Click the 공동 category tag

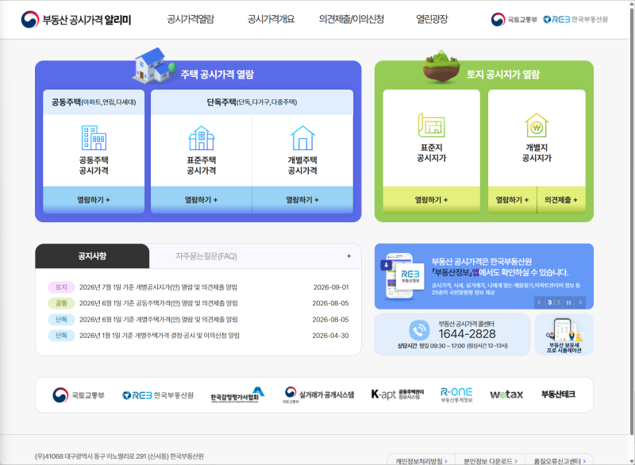coord(61,303)
